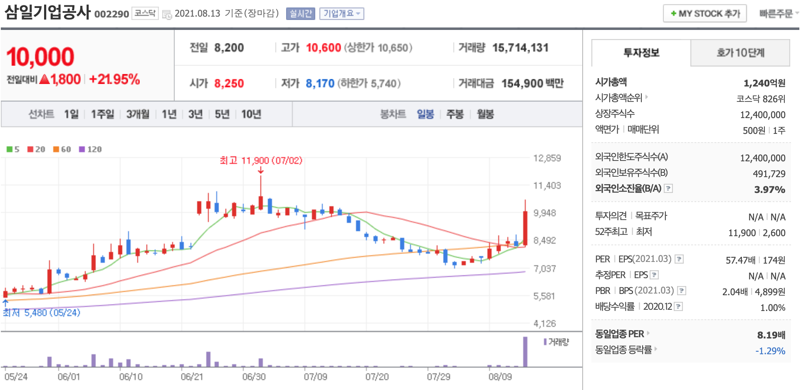Click the PBR value 2.04배
This screenshot has width=806, height=390.
pyautogui.click(x=735, y=292)
